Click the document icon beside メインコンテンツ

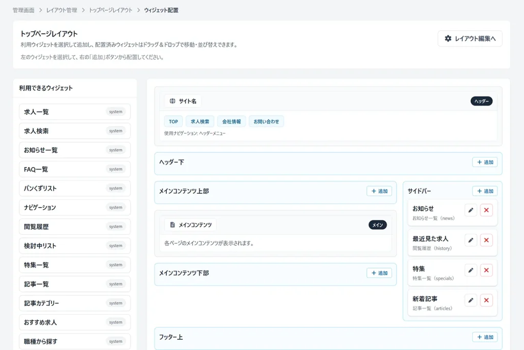[172, 225]
